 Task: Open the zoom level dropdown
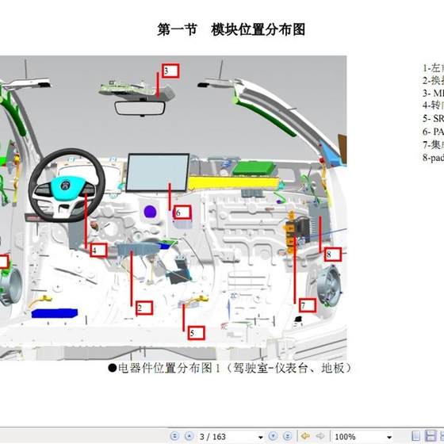click(389, 437)
